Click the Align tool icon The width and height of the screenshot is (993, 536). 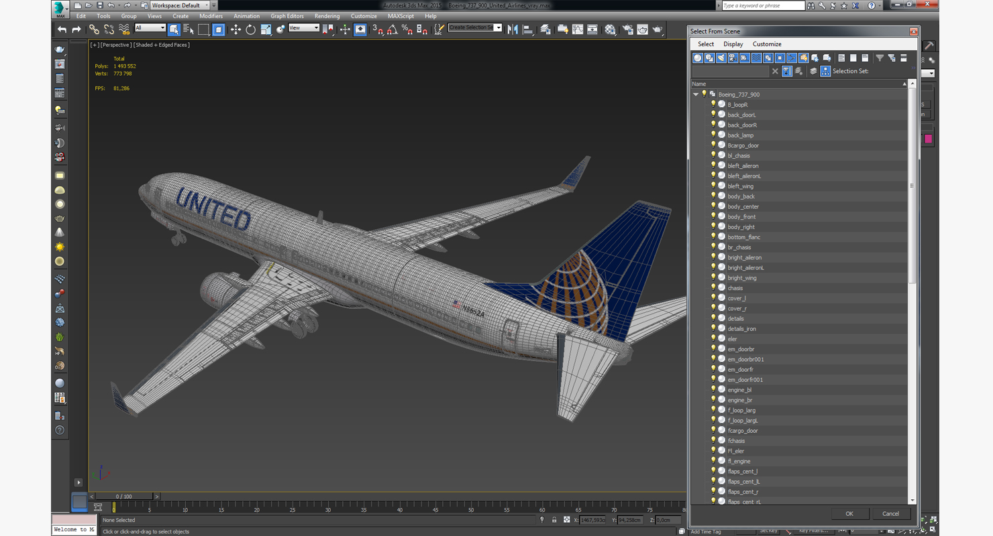click(x=528, y=29)
